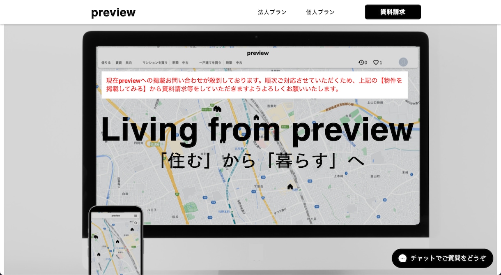Viewport: 501px width, 275px height.
Task: Click the hamburger menu icon on phone mockup
Action: coord(136,215)
